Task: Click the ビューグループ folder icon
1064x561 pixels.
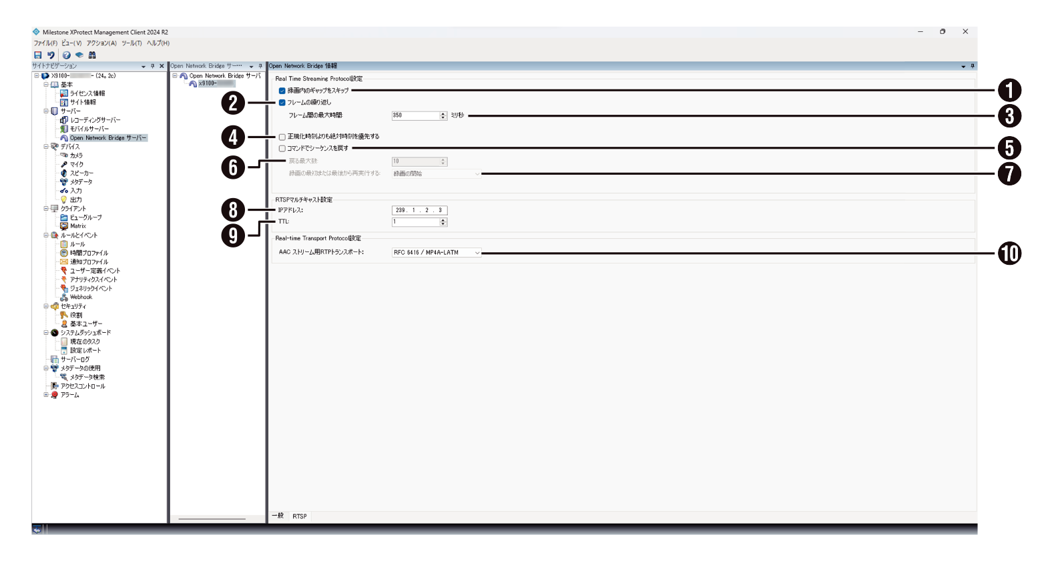Action: click(64, 217)
